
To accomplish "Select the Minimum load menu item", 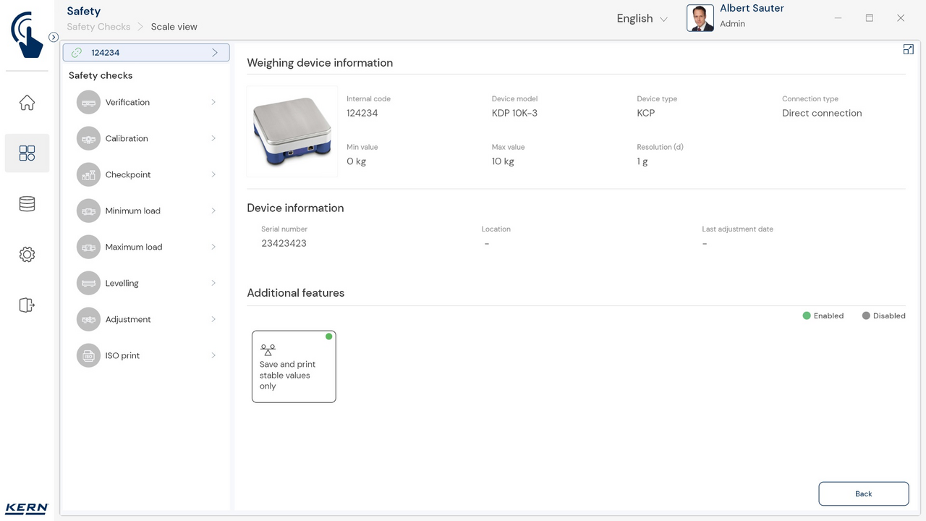I will 132,211.
